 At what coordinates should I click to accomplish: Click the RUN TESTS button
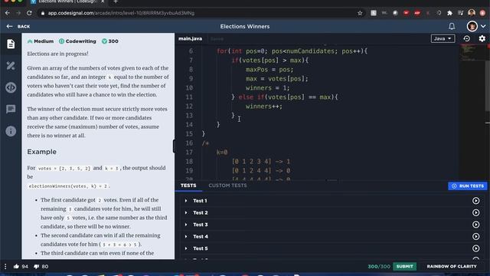468,186
